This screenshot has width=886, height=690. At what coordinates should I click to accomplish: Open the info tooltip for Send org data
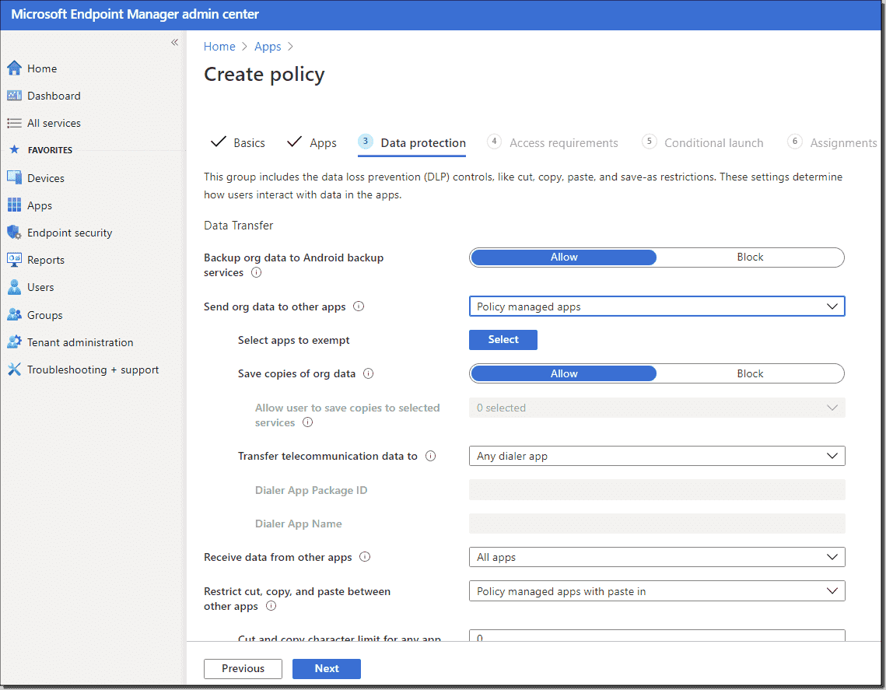(x=359, y=306)
